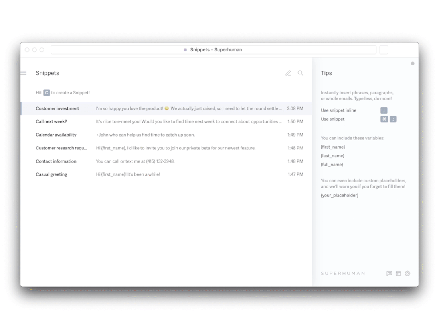Viewport: 439px width, 333px height.
Task: Click the Snippets page heading
Action: pos(47,73)
